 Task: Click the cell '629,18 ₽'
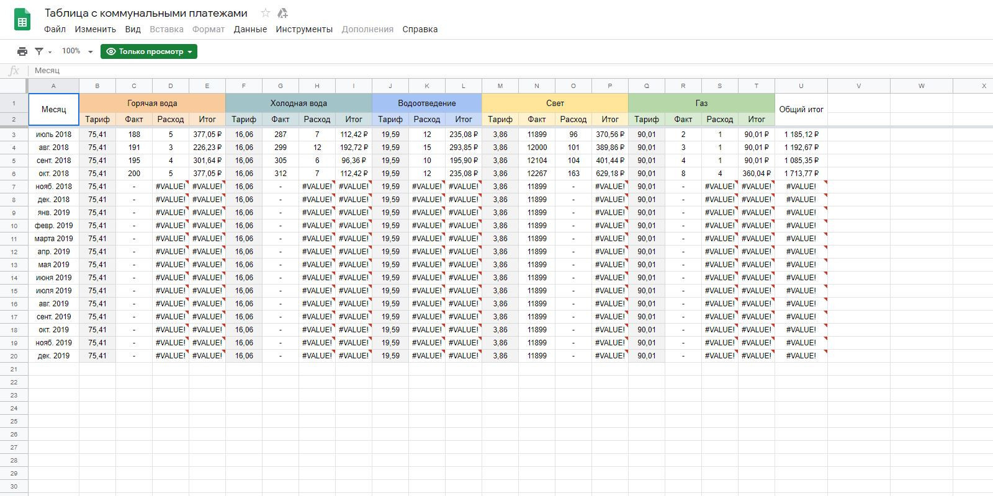click(x=610, y=174)
